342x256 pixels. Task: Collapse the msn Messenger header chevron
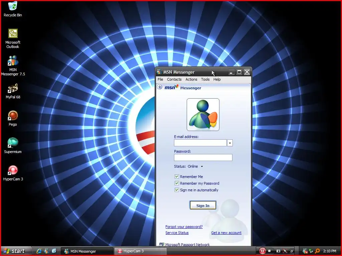point(160,87)
